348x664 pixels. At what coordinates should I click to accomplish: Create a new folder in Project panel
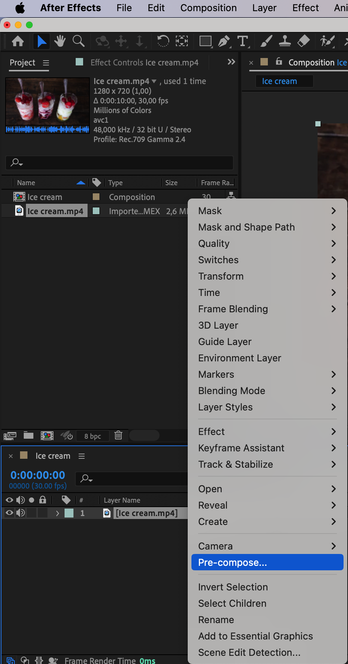click(29, 435)
